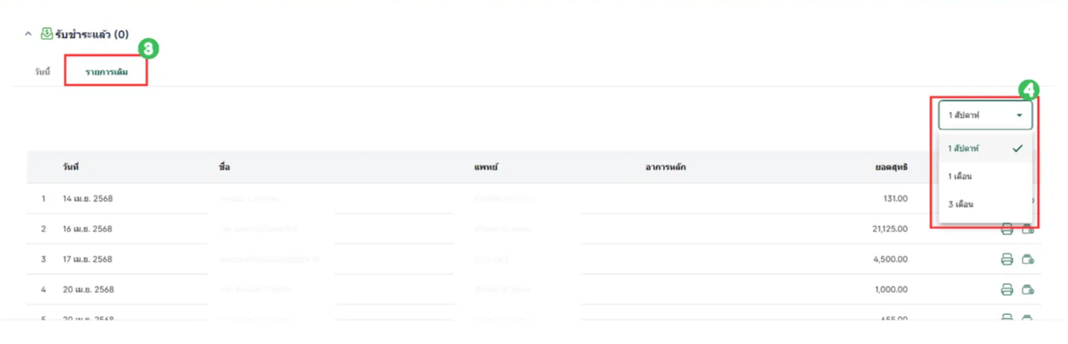Collapse the รับชำระแล้ว section chevron
The width and height of the screenshot is (1068, 344).
[28, 34]
